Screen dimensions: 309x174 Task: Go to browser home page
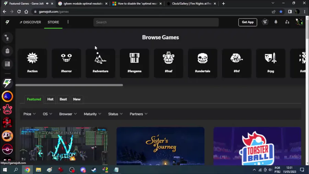point(26,12)
